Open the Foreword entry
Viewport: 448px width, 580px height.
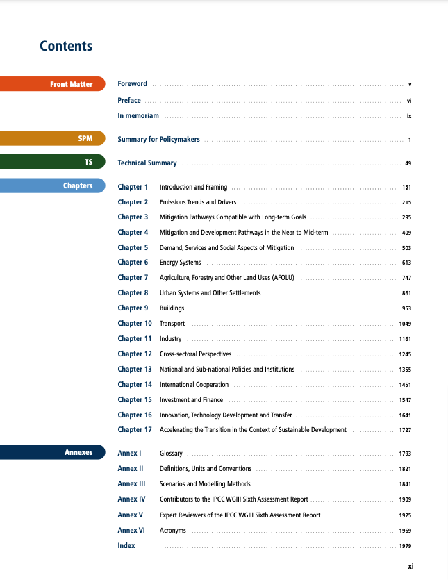tap(133, 84)
